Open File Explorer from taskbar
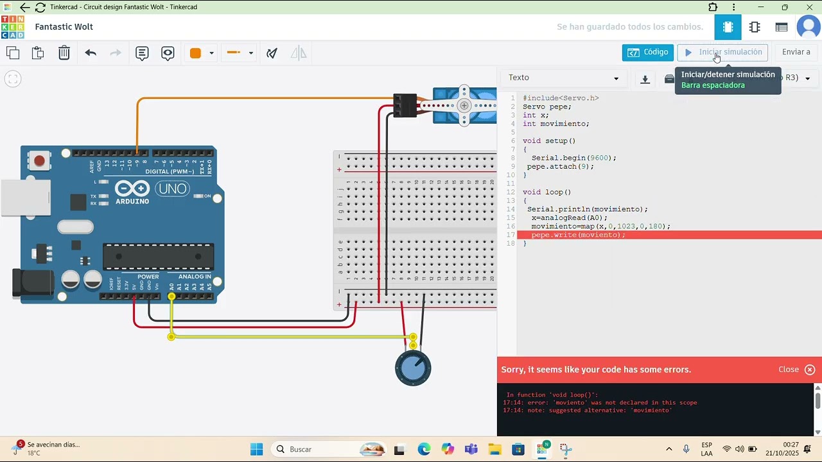 click(x=494, y=449)
